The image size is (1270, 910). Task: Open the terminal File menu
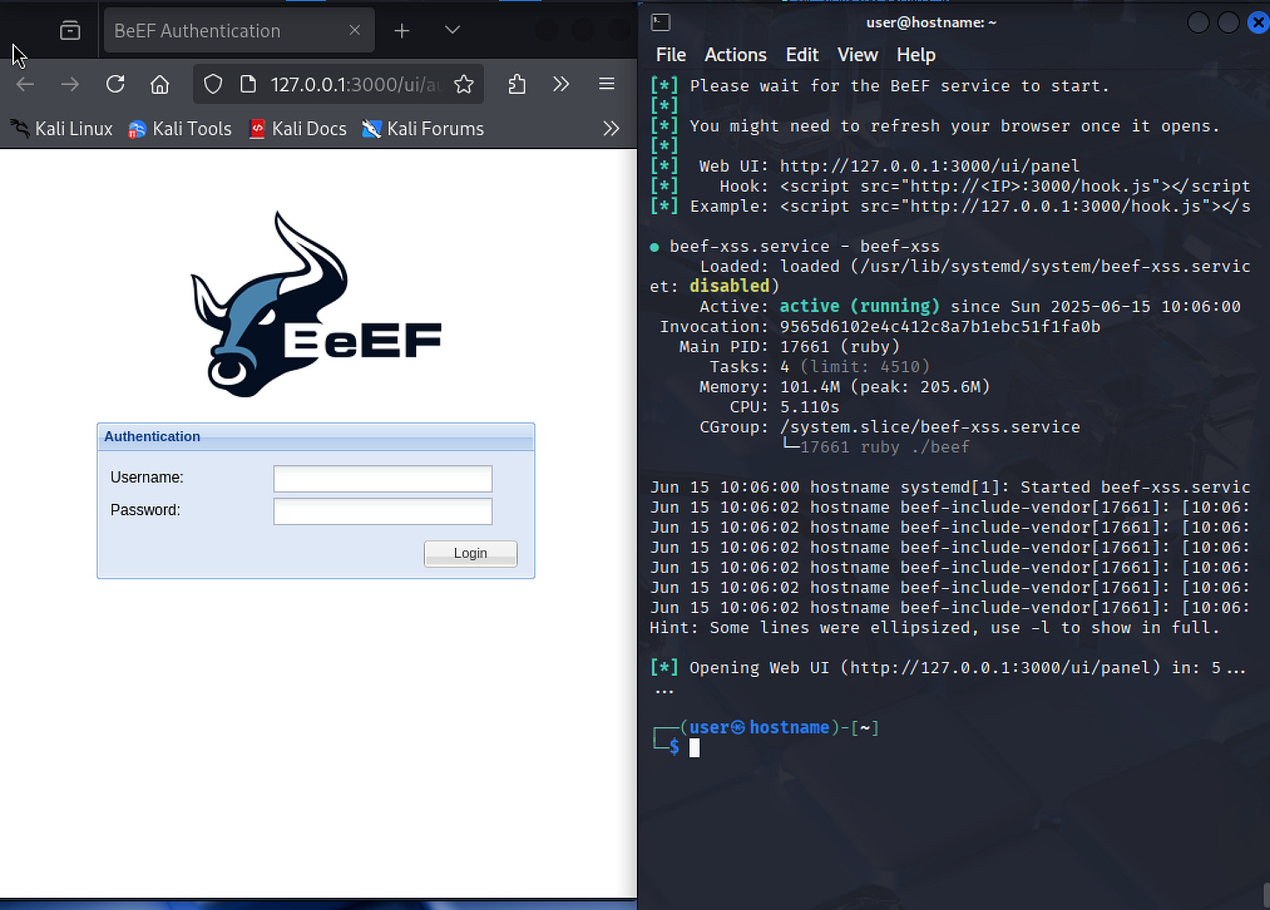pos(671,55)
